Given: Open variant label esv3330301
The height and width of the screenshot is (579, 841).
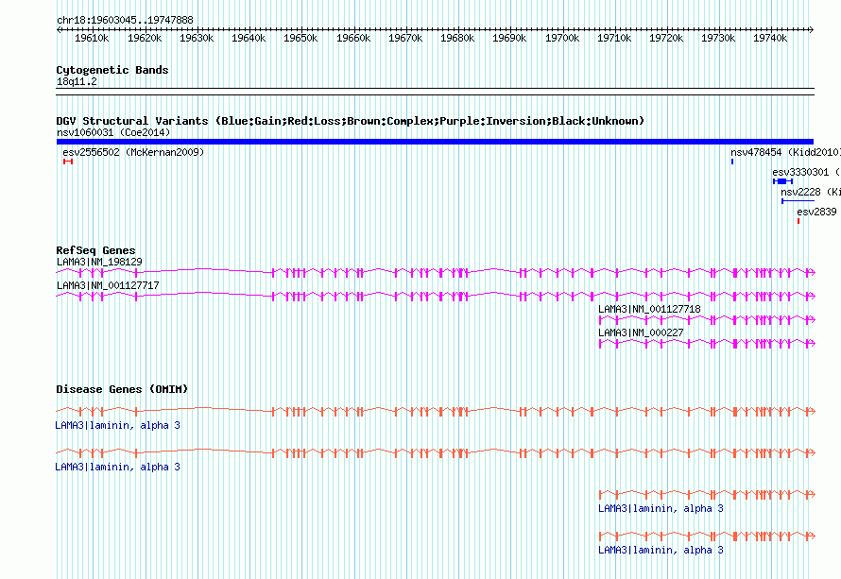Looking at the screenshot, I should click(x=800, y=172).
